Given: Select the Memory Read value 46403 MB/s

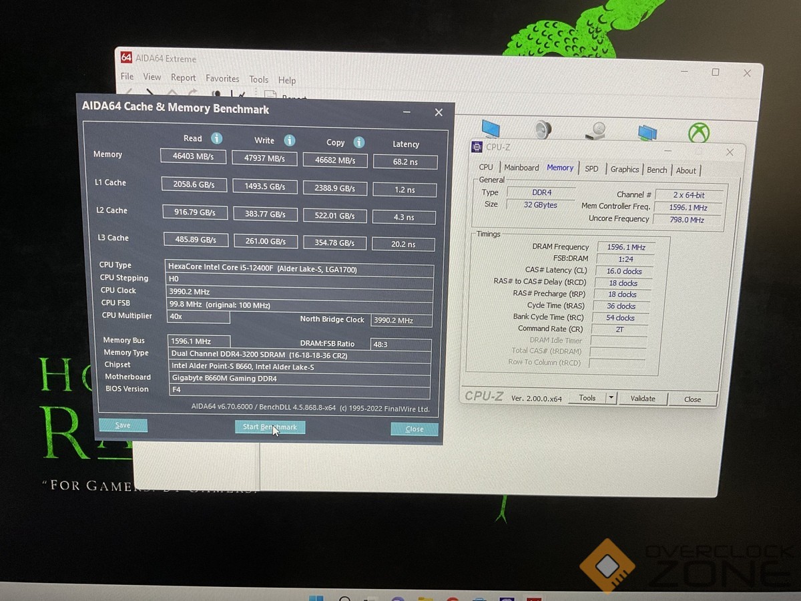Looking at the screenshot, I should (x=194, y=156).
